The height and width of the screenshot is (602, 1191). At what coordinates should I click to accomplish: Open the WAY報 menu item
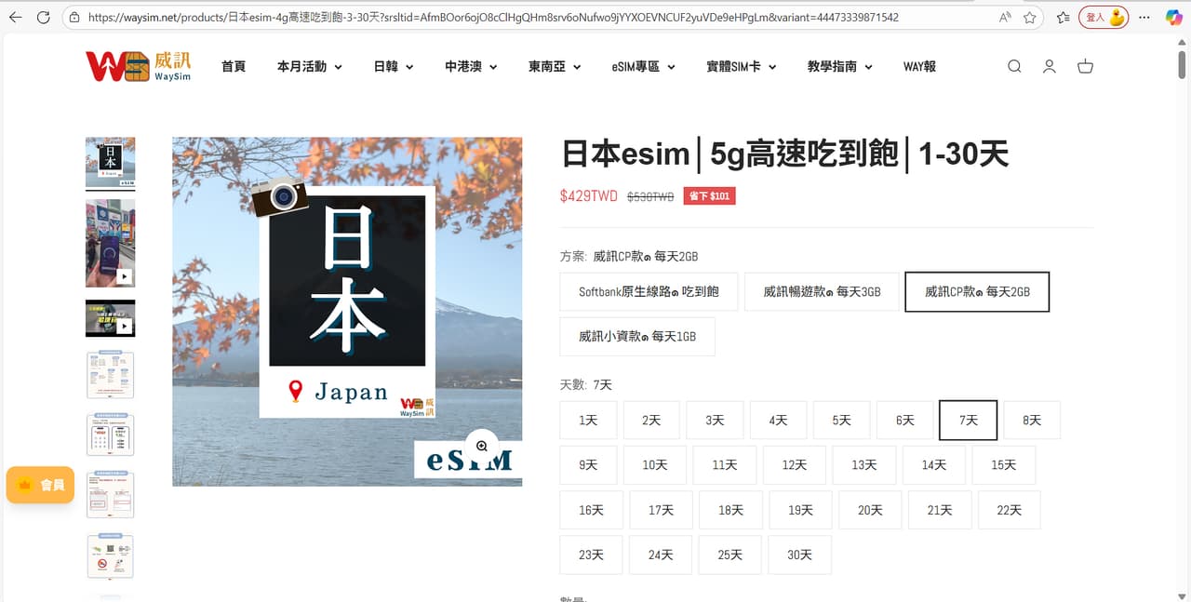[x=919, y=66]
